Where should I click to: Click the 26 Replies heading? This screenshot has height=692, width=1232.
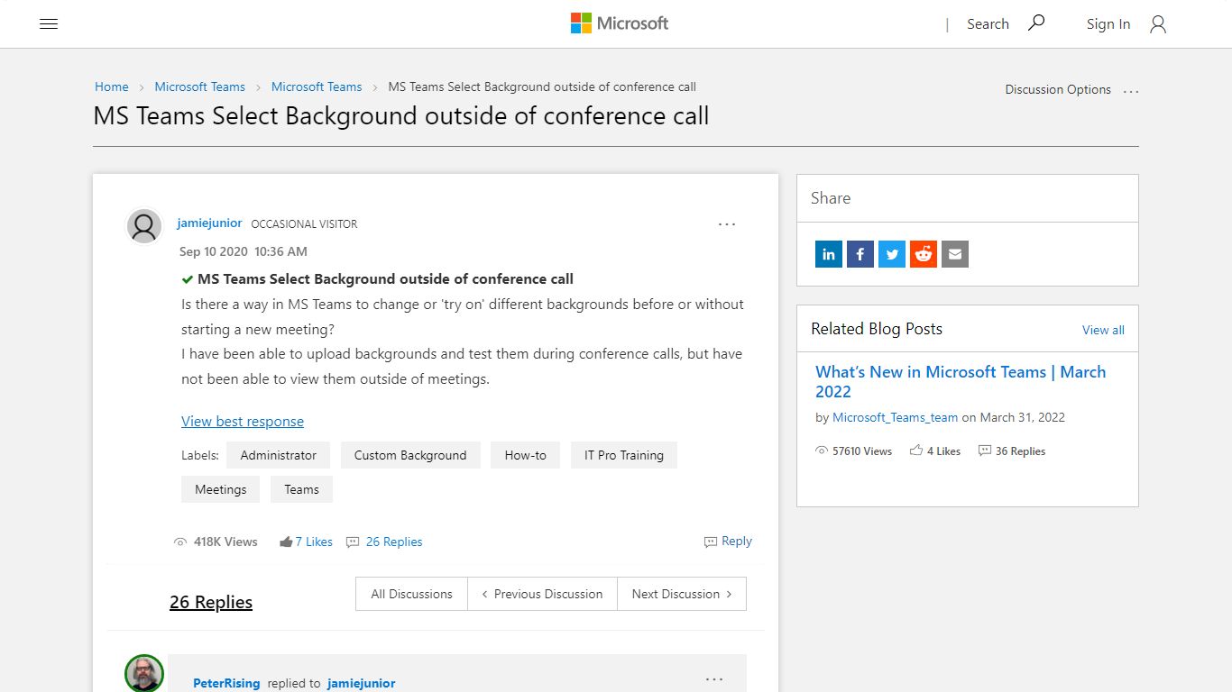pos(211,602)
